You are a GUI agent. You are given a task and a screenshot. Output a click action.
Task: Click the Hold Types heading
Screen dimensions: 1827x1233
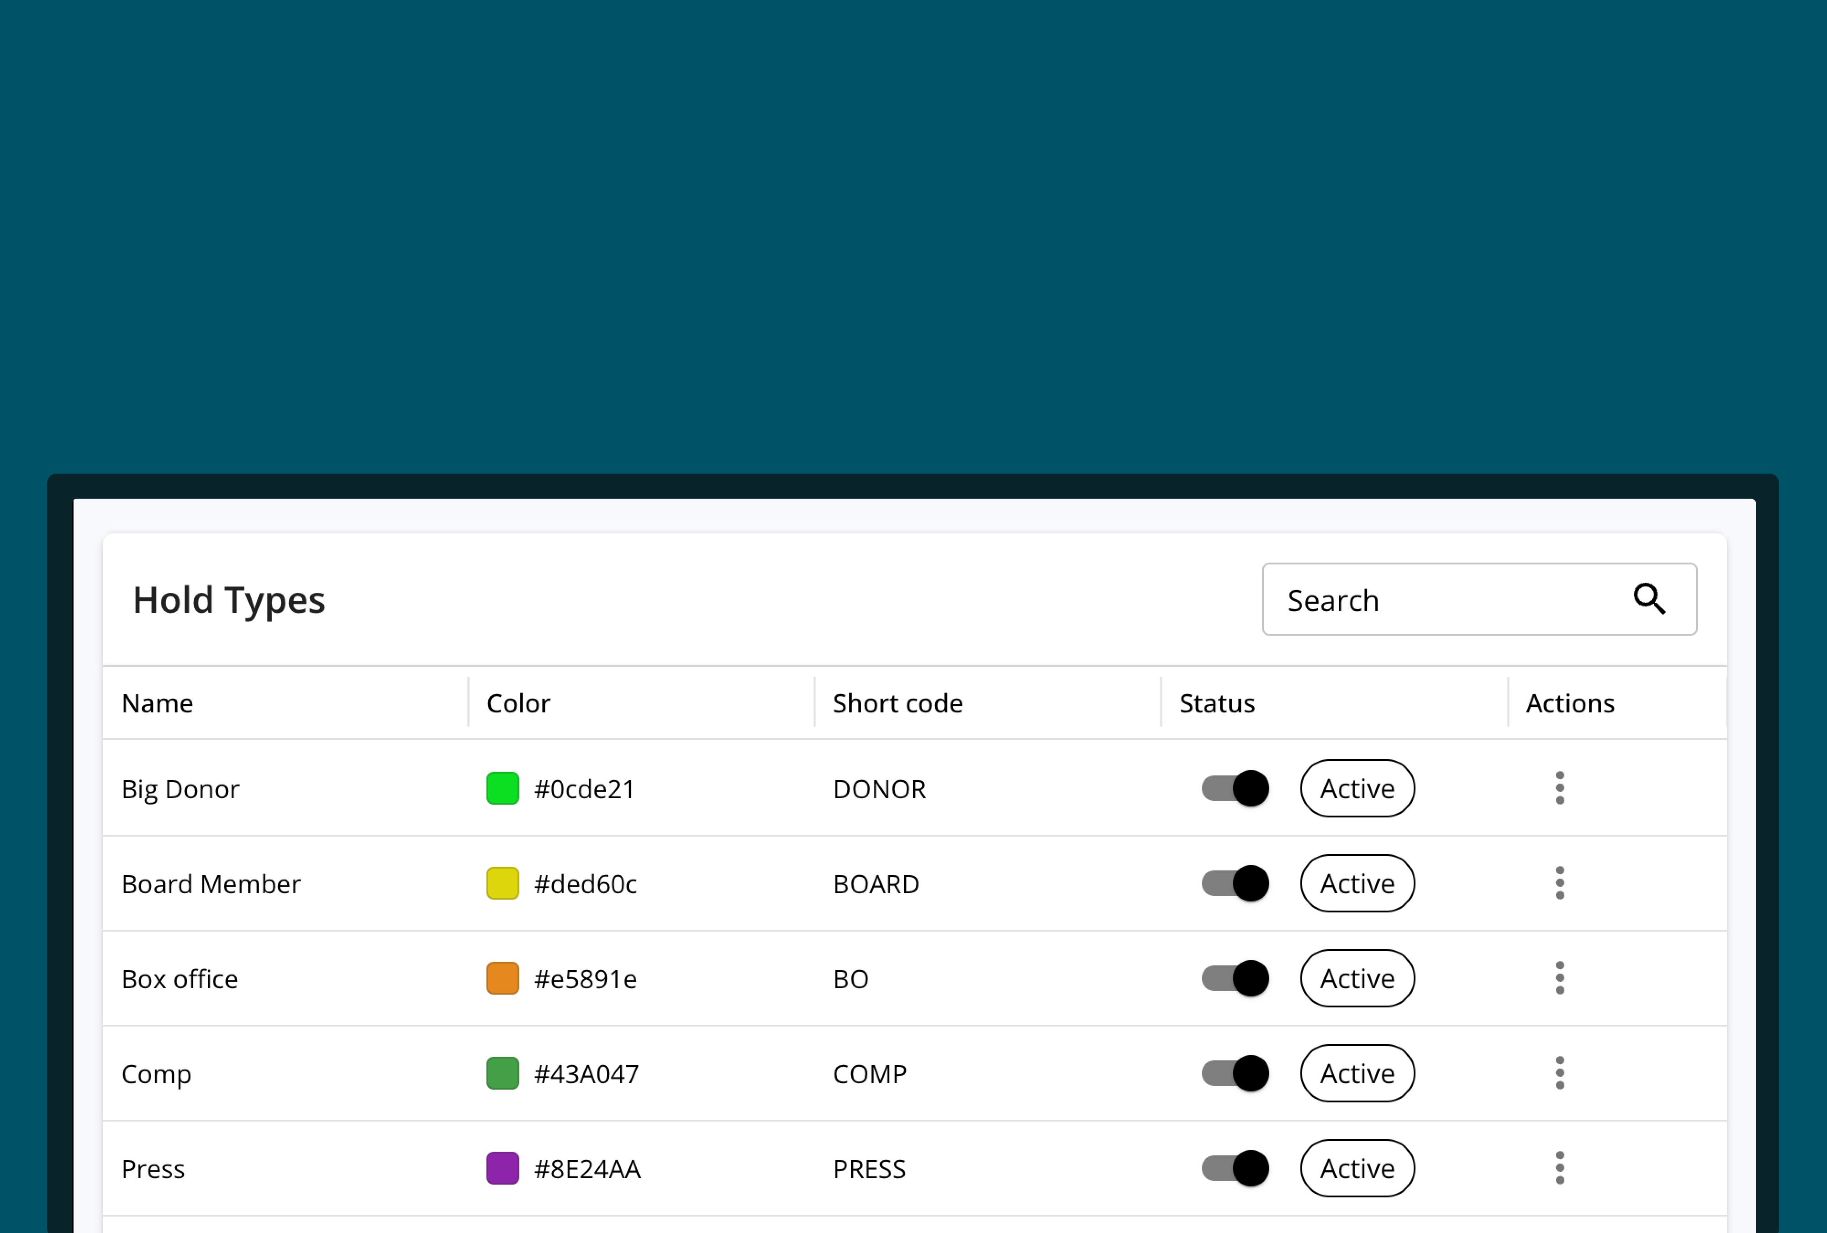point(228,601)
